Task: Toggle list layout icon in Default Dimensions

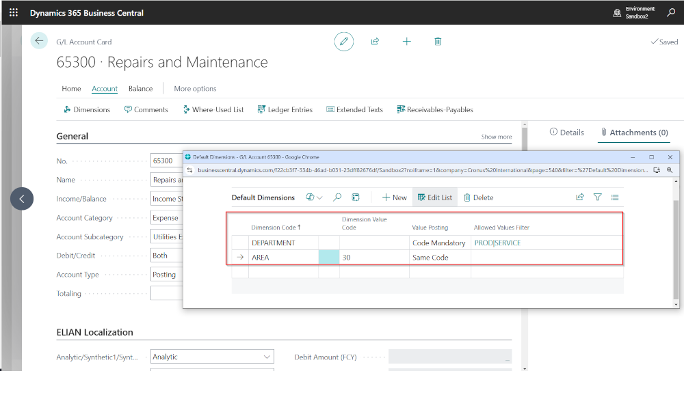Action: point(615,197)
